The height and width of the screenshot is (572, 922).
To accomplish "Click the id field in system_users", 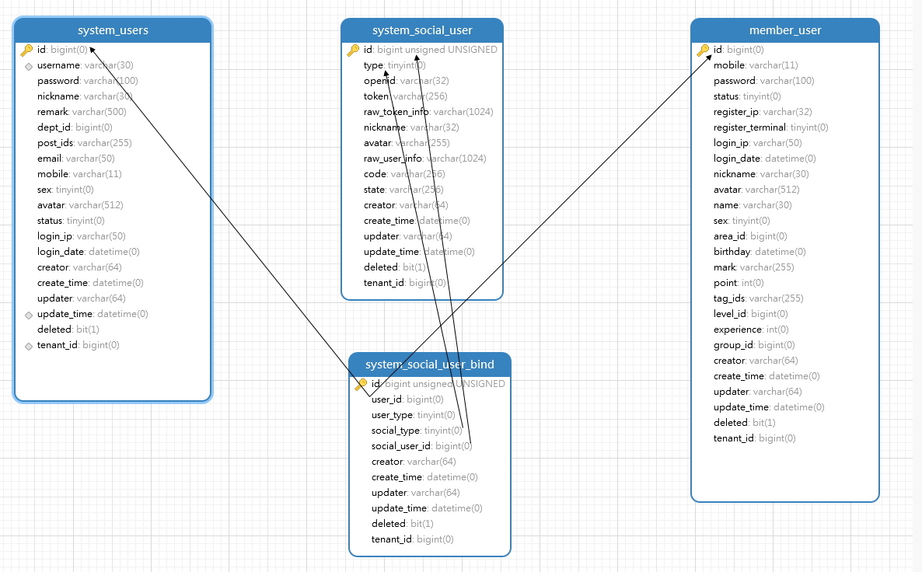I will (62, 50).
